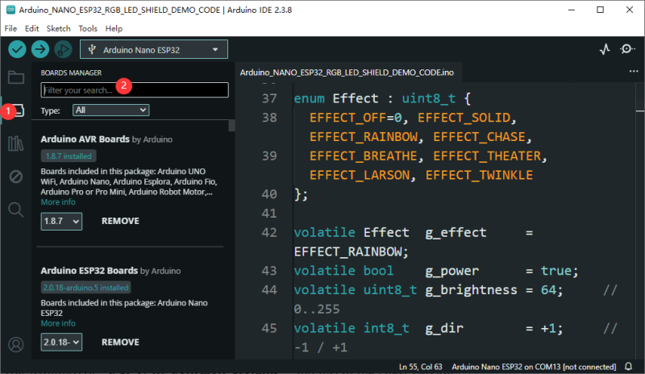Click the Arduino AVR Boards title
645x374 pixels.
[x=85, y=139]
